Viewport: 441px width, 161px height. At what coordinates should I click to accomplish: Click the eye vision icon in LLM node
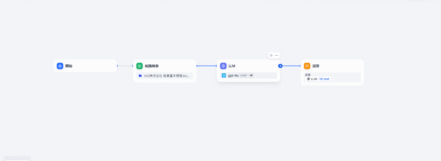[x=251, y=75]
